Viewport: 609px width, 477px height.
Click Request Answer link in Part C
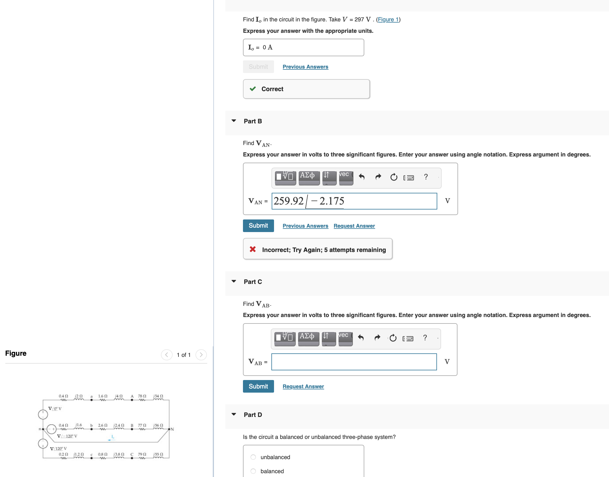point(303,386)
